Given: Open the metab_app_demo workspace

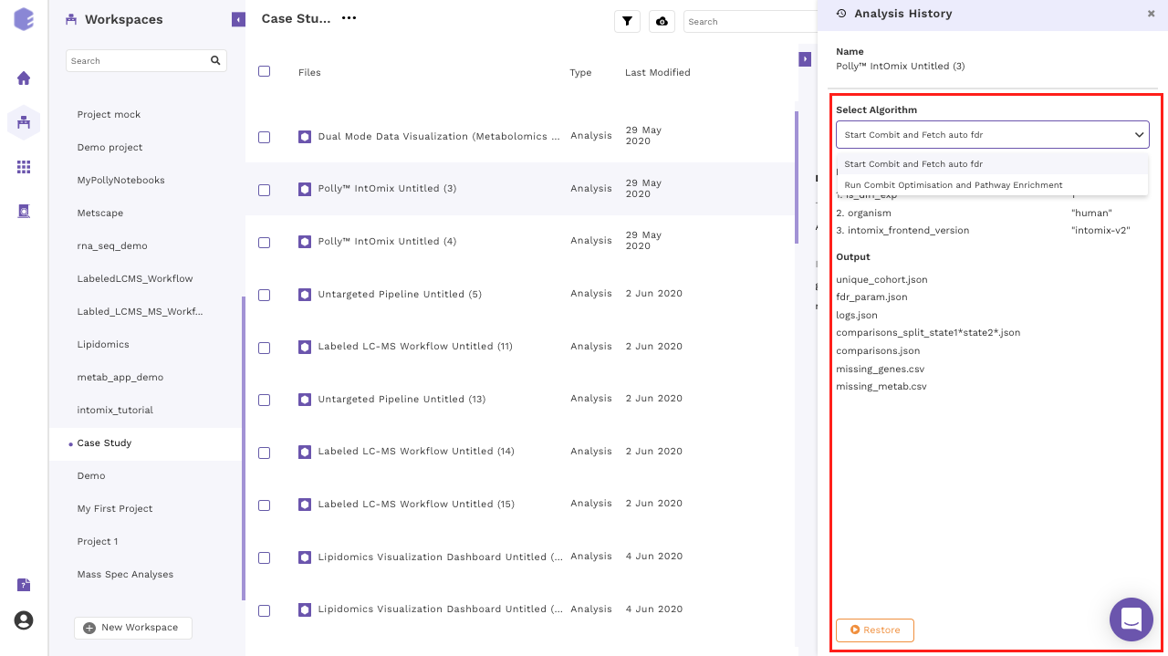Looking at the screenshot, I should pos(120,378).
